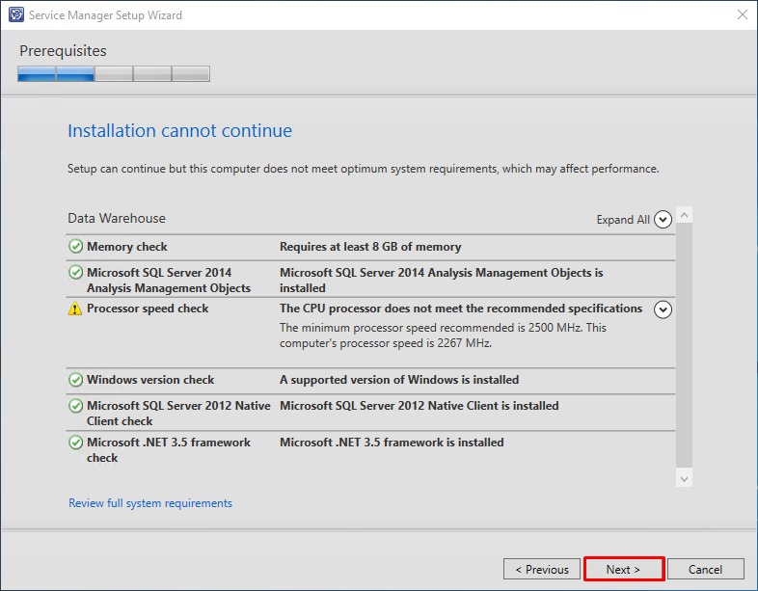758x591 pixels.
Task: Click the Service Manager wizard title icon
Action: coord(16,15)
